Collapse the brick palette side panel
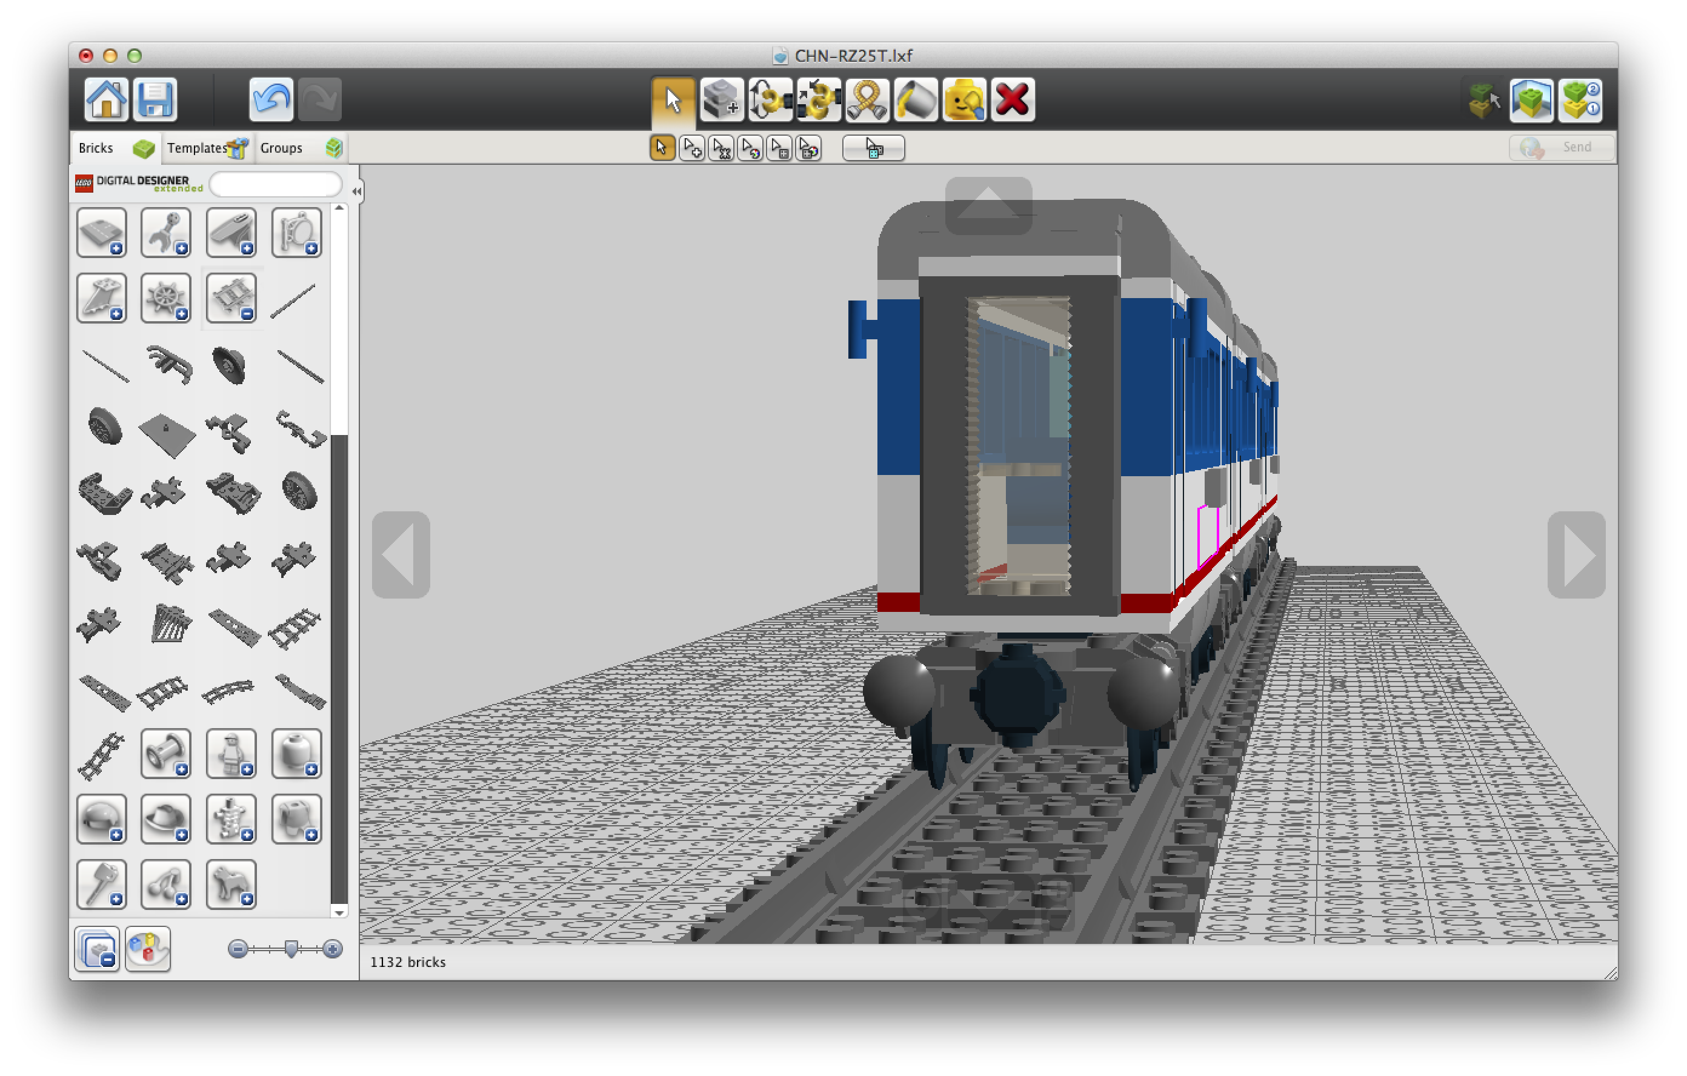The height and width of the screenshot is (1076, 1687). [x=356, y=191]
